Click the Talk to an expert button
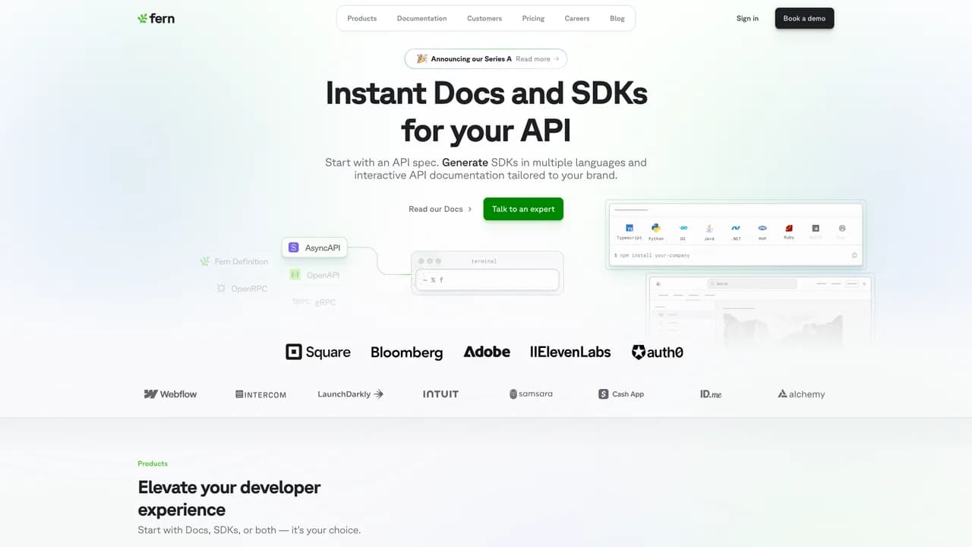Screen dimensions: 972x547 pyautogui.click(x=523, y=209)
